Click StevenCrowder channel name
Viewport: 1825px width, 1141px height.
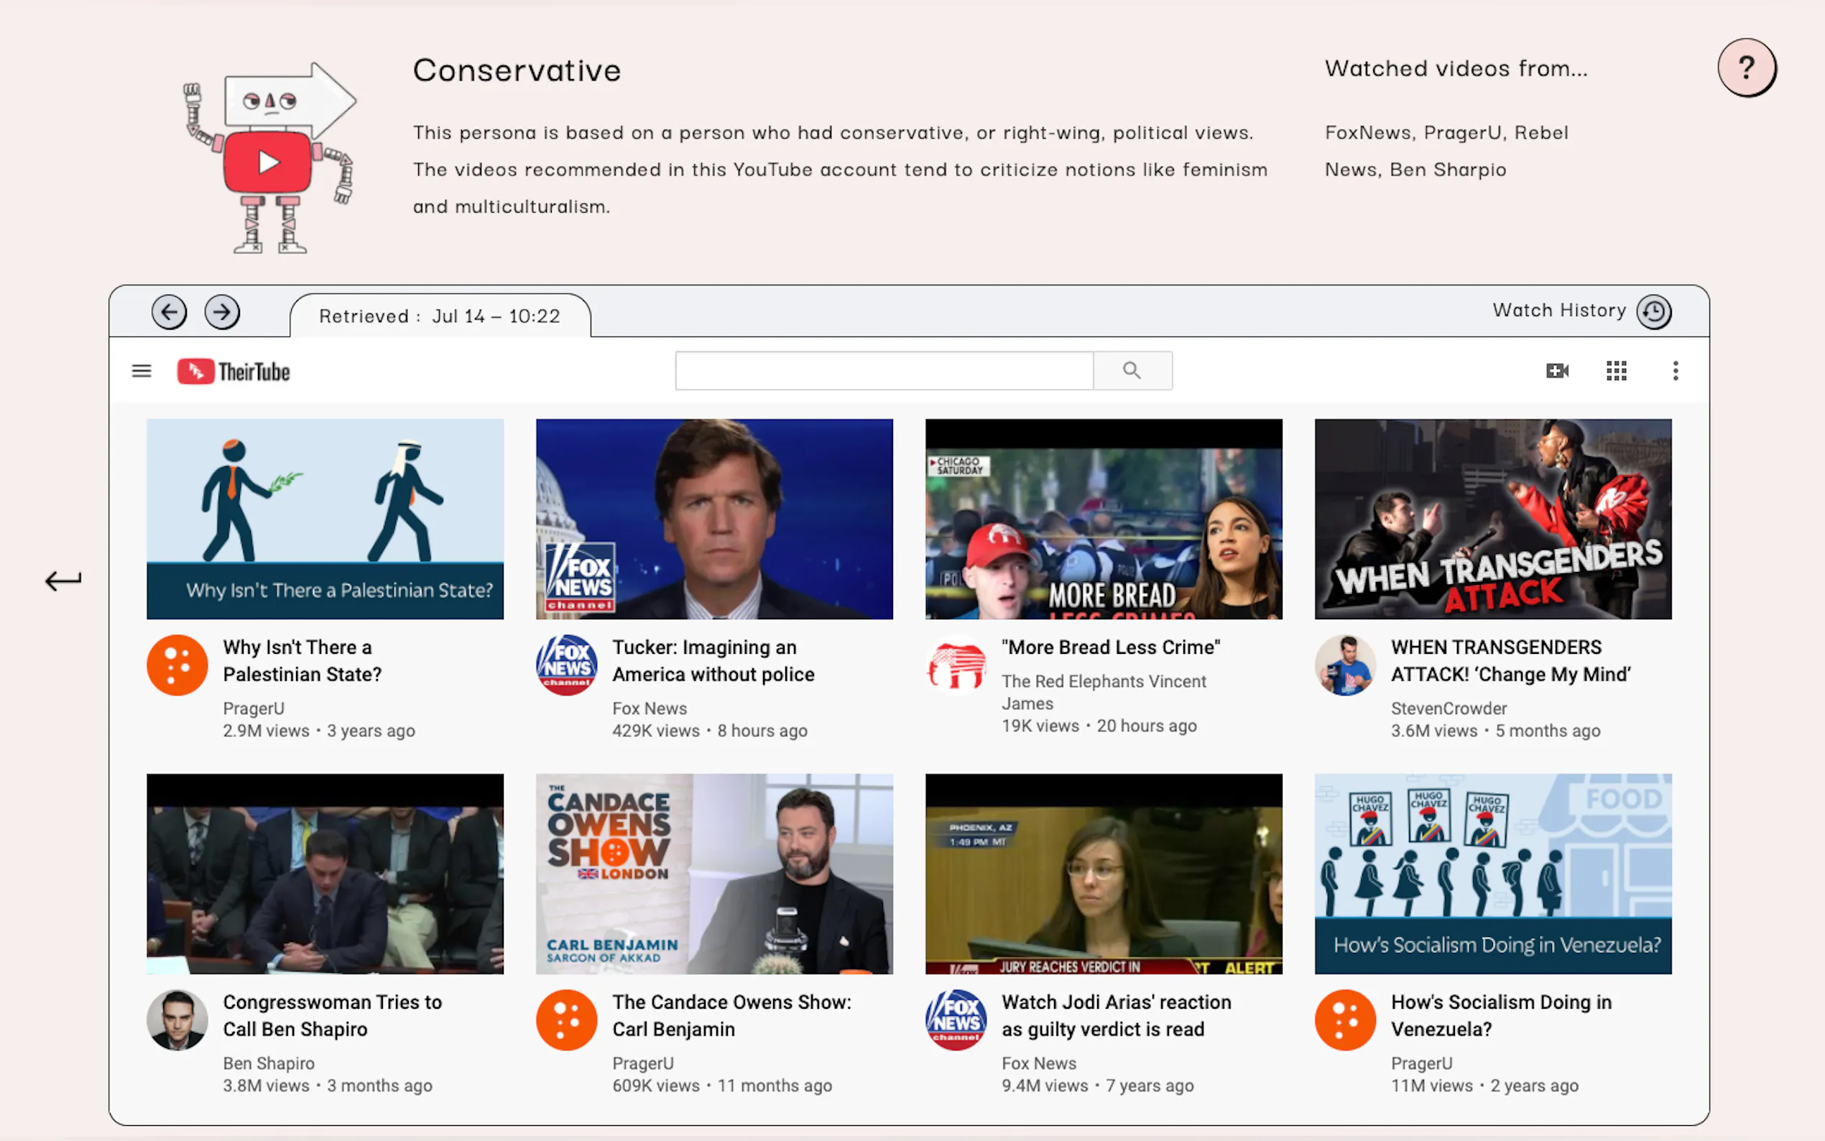(1449, 708)
